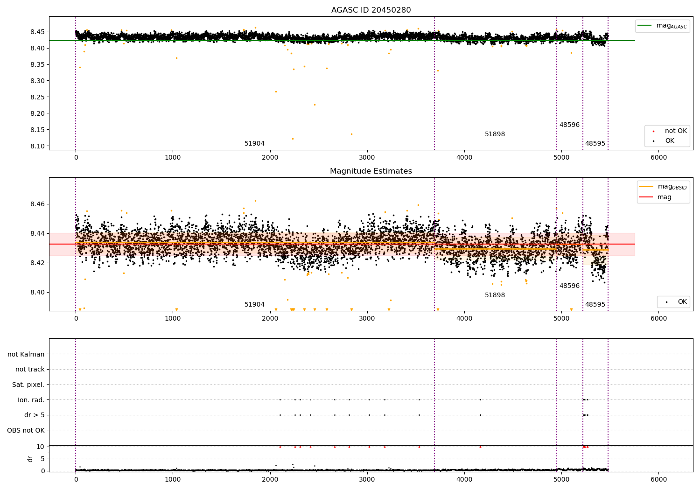Click the 8.10 y-axis tick label

(37, 146)
